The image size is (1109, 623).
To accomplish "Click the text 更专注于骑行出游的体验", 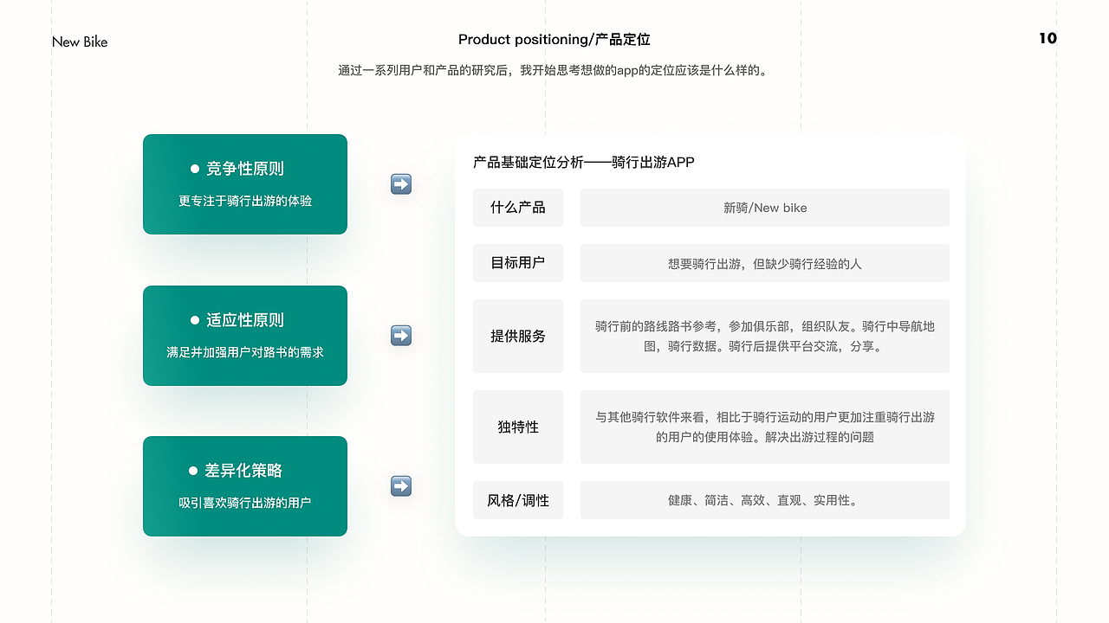I will [x=245, y=201].
